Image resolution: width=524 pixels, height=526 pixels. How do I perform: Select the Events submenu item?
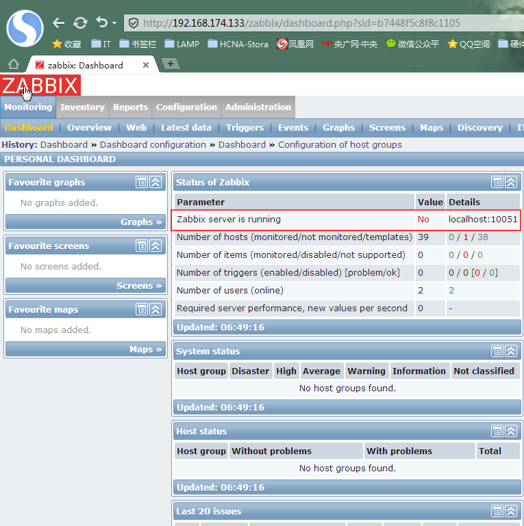point(293,127)
